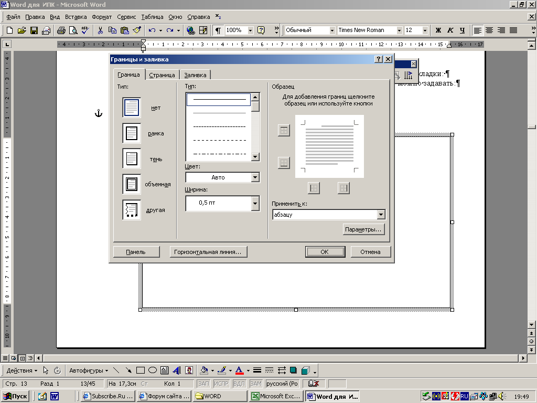The height and width of the screenshot is (403, 537).
Task: Select the рамка border type
Action: [132, 133]
